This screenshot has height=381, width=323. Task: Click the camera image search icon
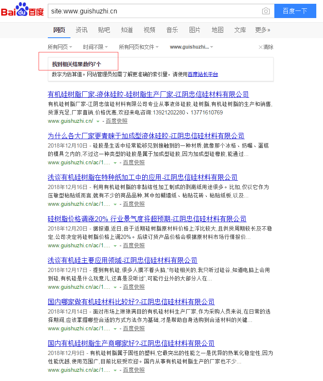coord(266,11)
